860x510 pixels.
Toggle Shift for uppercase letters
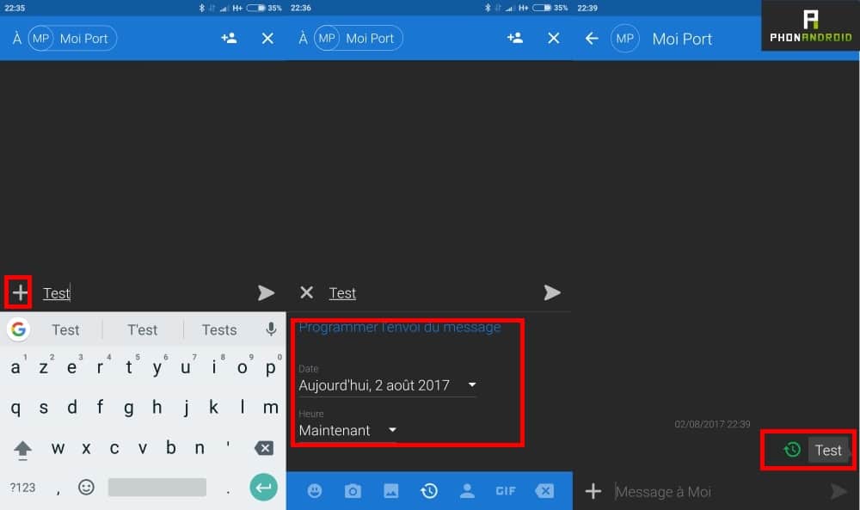click(x=21, y=448)
